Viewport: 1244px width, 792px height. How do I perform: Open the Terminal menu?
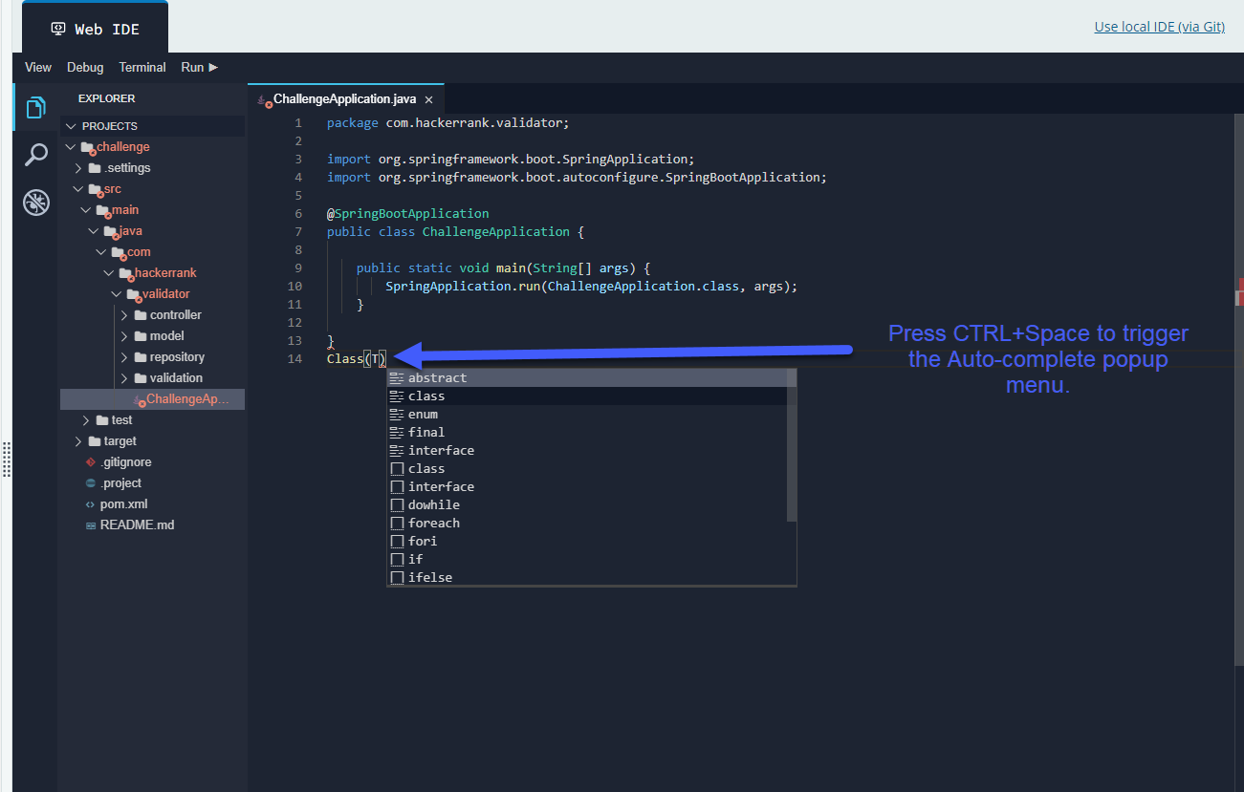click(x=142, y=67)
